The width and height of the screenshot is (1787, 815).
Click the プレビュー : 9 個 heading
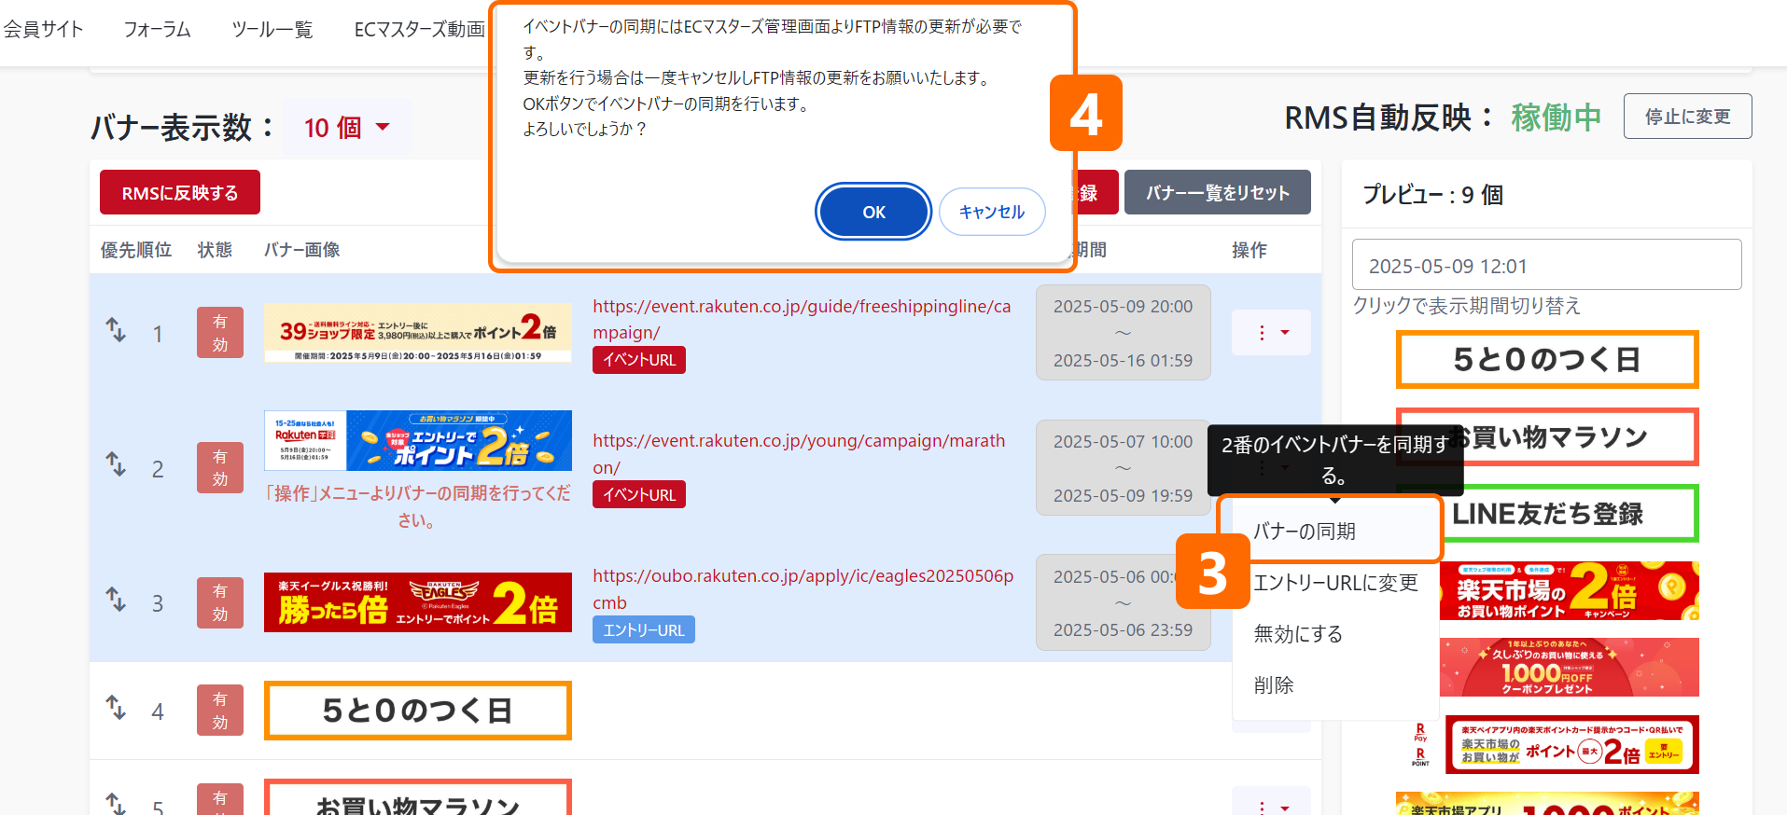[x=1432, y=195]
